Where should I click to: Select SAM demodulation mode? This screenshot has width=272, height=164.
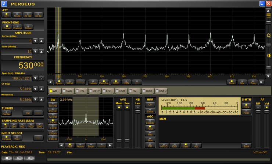[68, 91]
